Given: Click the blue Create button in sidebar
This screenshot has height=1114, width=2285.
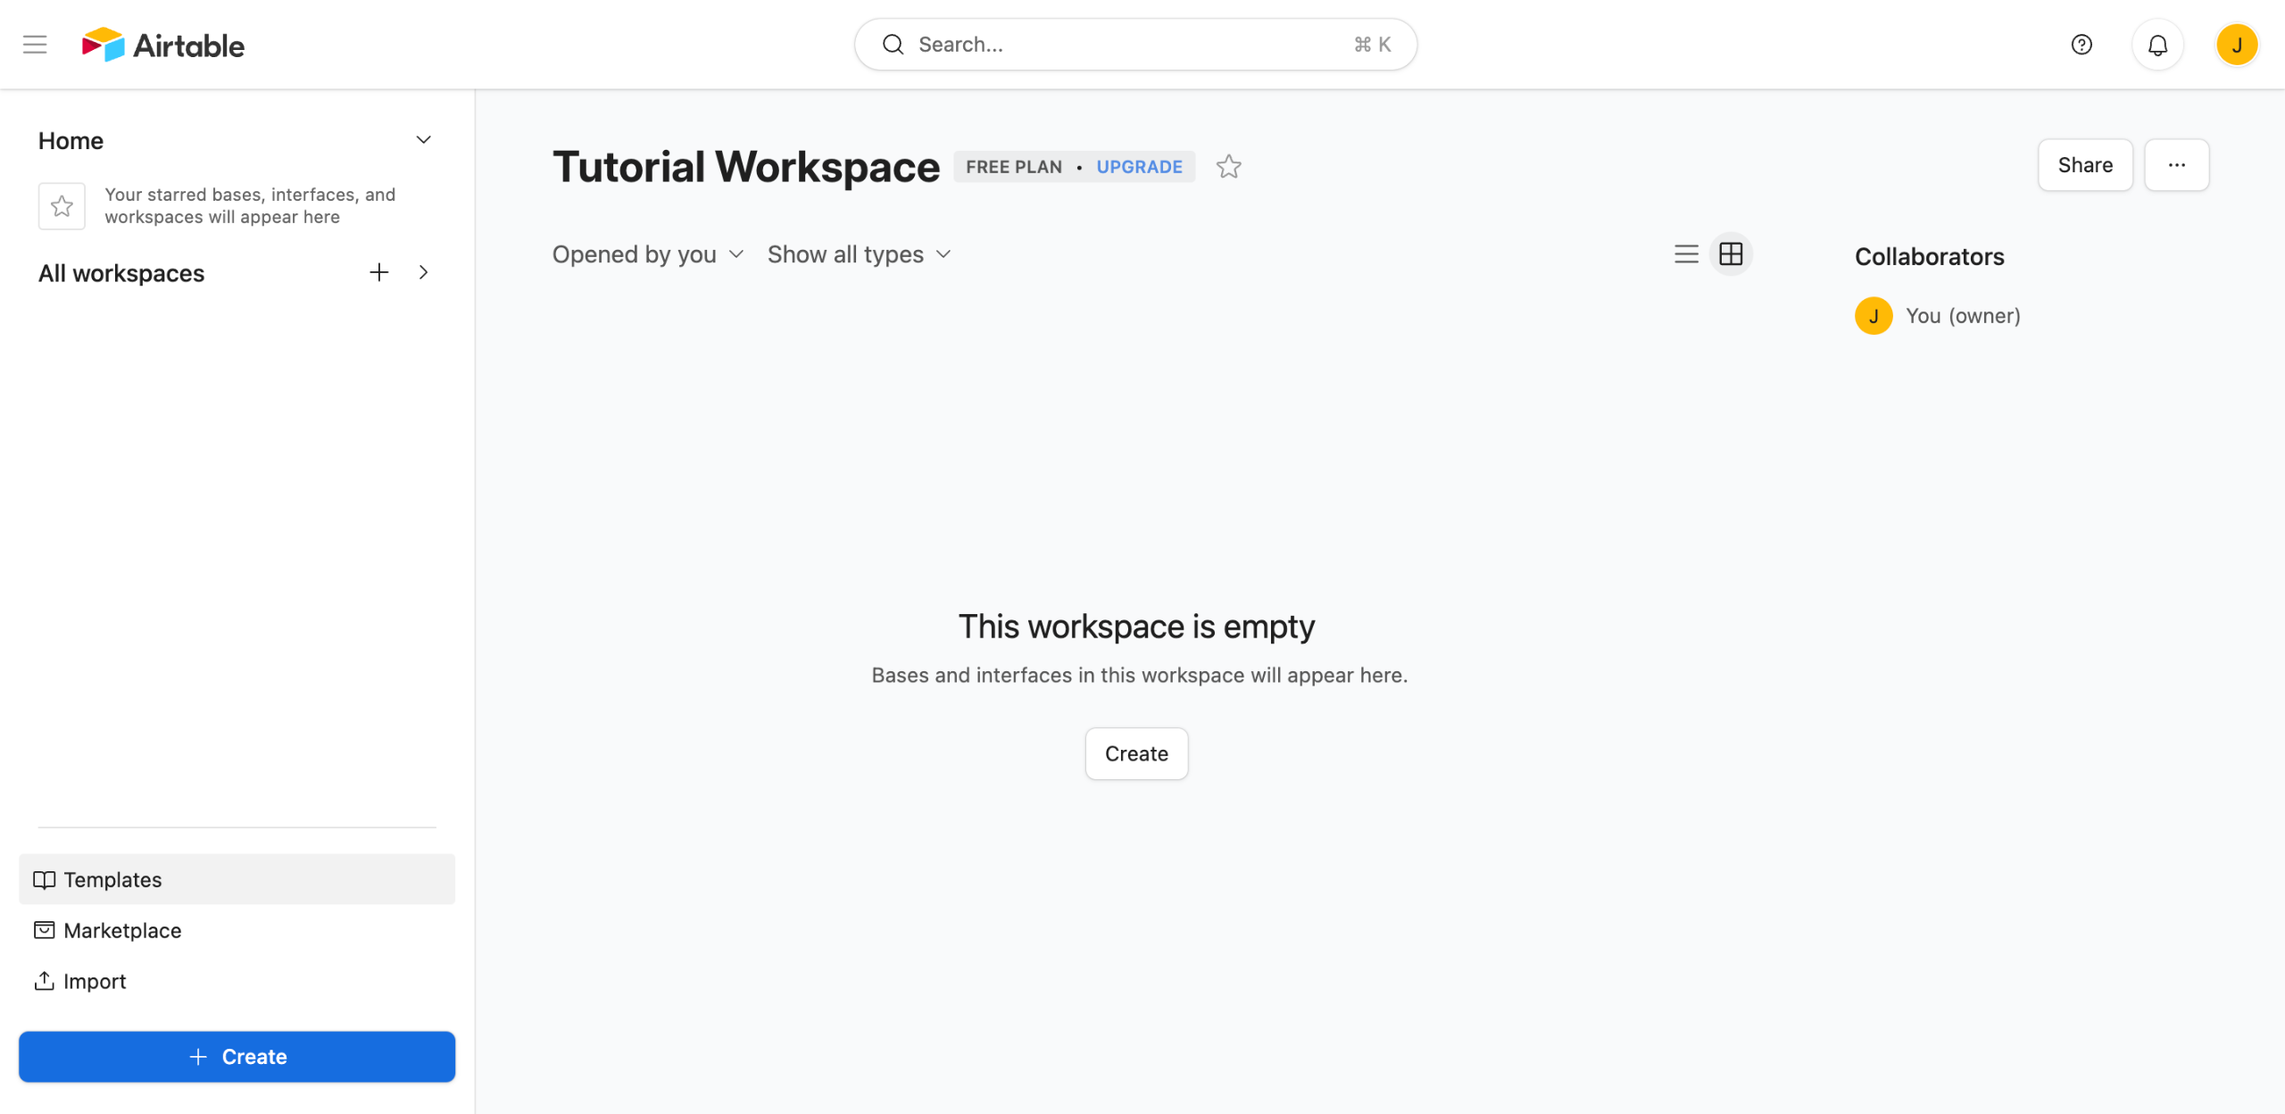Looking at the screenshot, I should pyautogui.click(x=237, y=1056).
